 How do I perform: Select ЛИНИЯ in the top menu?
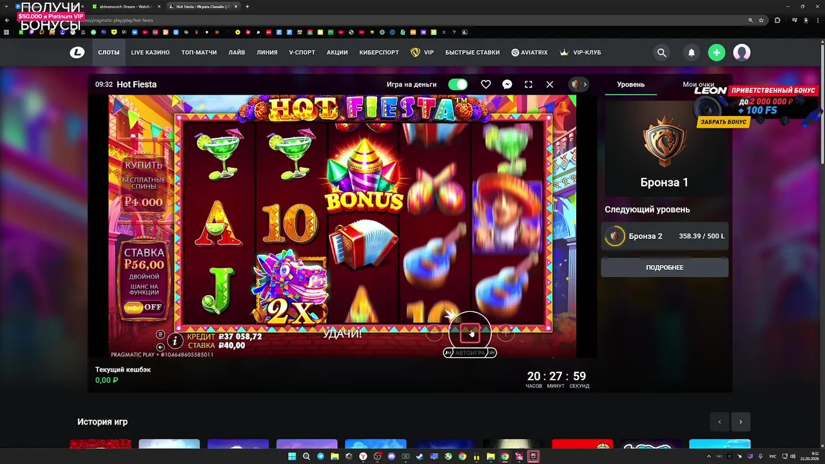pos(267,53)
